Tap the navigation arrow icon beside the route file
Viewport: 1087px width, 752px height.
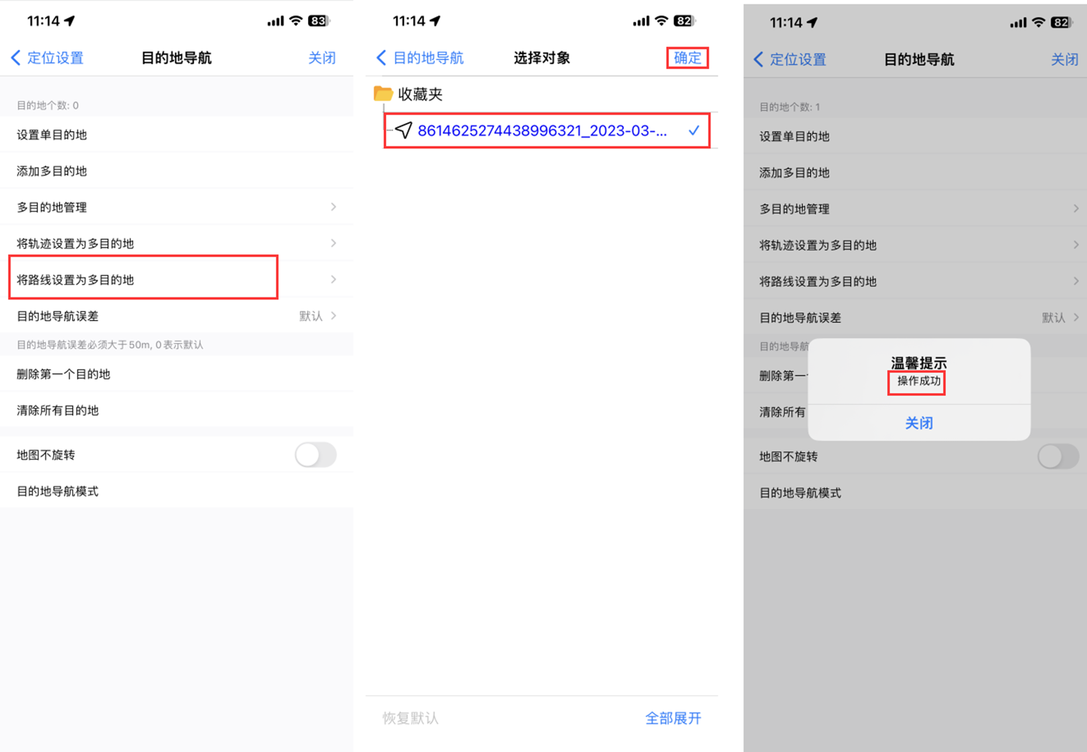click(403, 131)
